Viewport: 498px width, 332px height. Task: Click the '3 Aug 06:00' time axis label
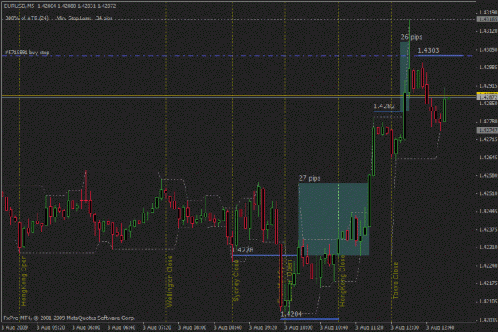[x=86, y=327]
